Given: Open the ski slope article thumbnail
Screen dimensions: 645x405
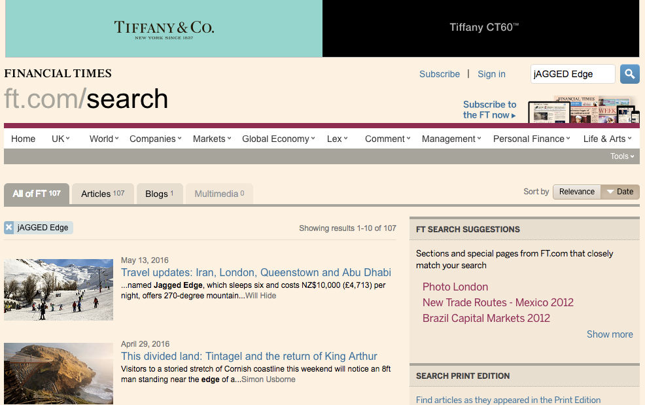Looking at the screenshot, I should click(x=58, y=290).
